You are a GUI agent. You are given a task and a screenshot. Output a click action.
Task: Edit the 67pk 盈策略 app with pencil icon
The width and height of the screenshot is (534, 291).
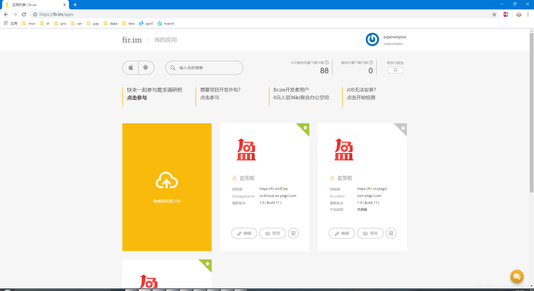[244, 233]
